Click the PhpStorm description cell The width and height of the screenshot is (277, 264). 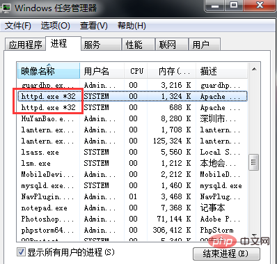pos(216,230)
